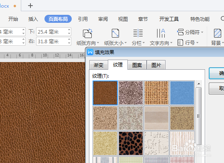This screenshot has width=224, height=163.
Task: Pick the light green checkered texture
Action: [x=131, y=160]
